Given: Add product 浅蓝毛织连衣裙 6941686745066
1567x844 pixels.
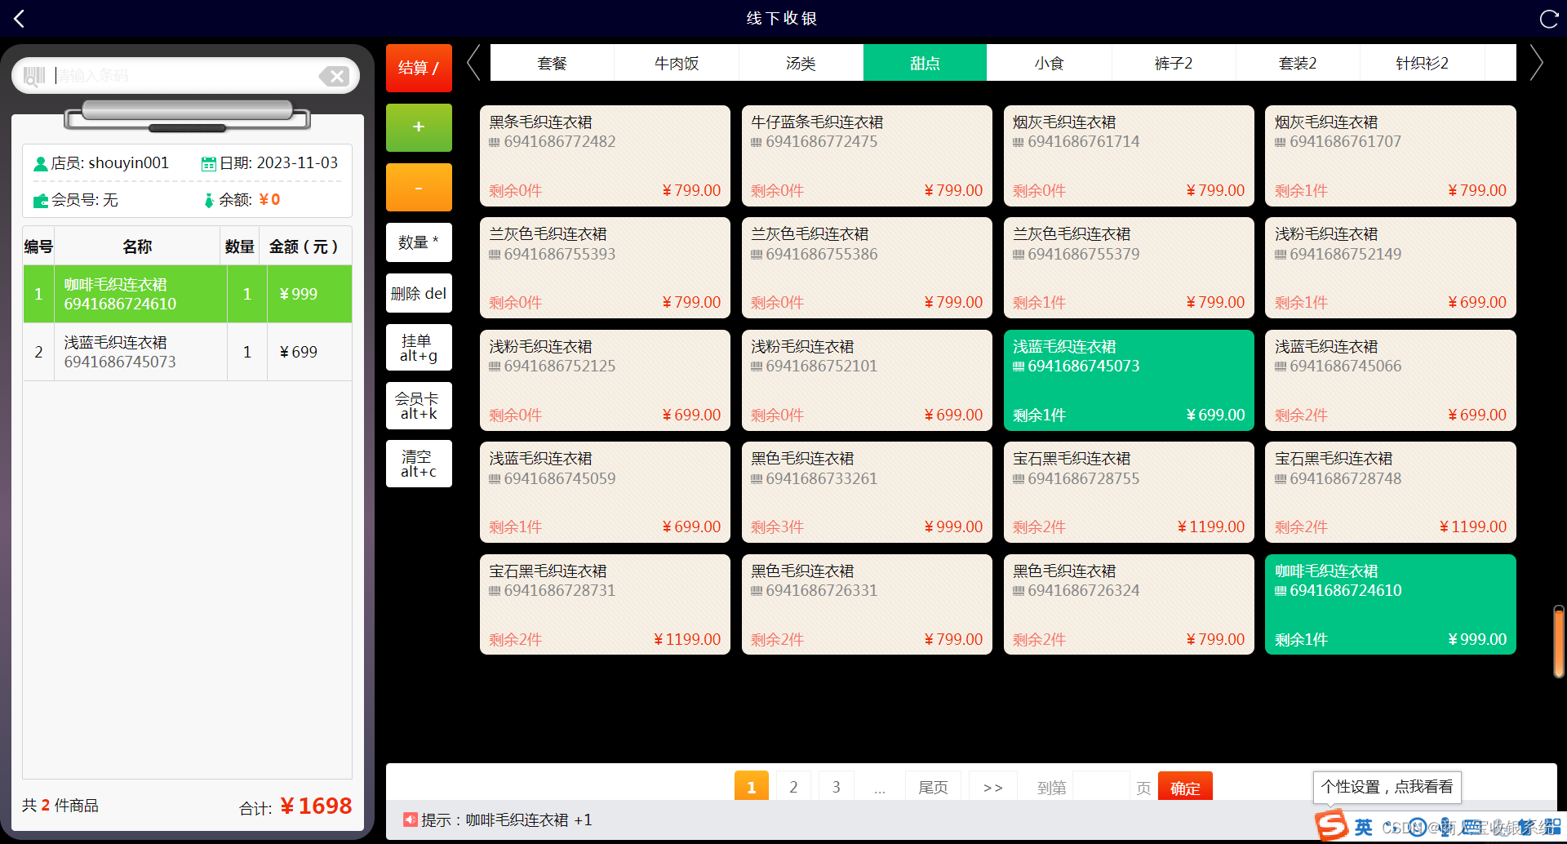Looking at the screenshot, I should pyautogui.click(x=1391, y=380).
